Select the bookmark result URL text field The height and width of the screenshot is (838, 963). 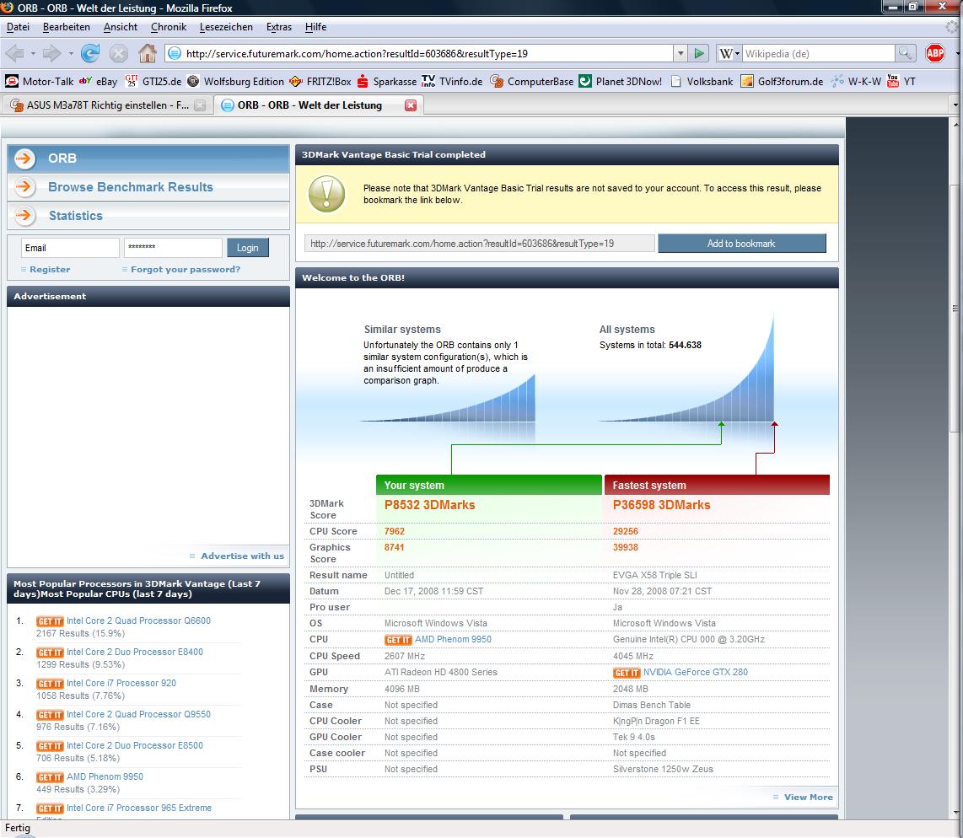click(x=480, y=243)
